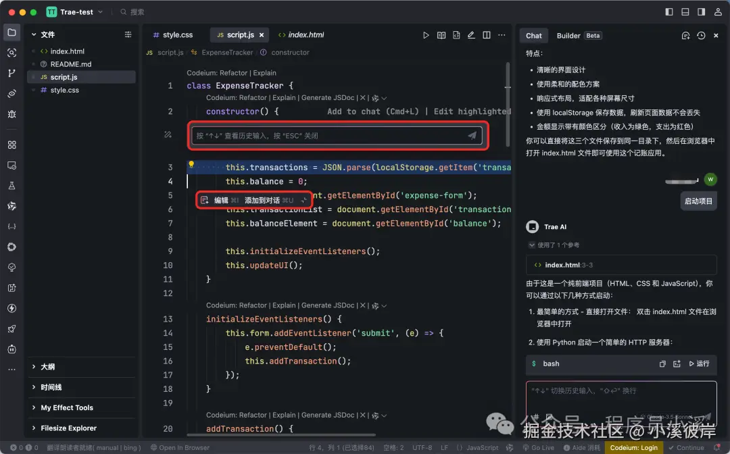Open Codeium dropdown above constructor
The width and height of the screenshot is (730, 454).
(384, 98)
